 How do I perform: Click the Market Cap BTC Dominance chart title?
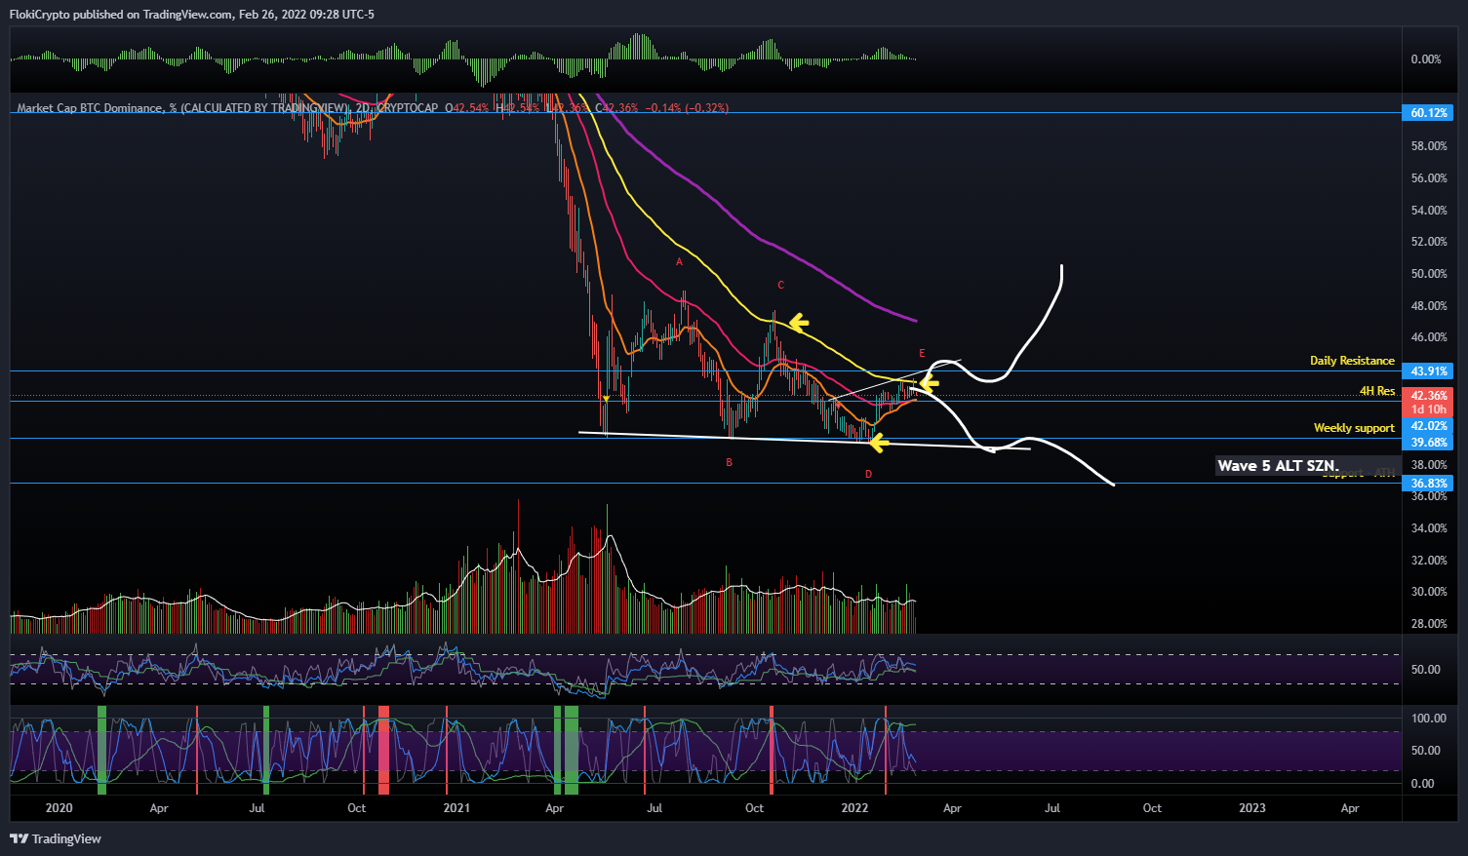tap(182, 108)
